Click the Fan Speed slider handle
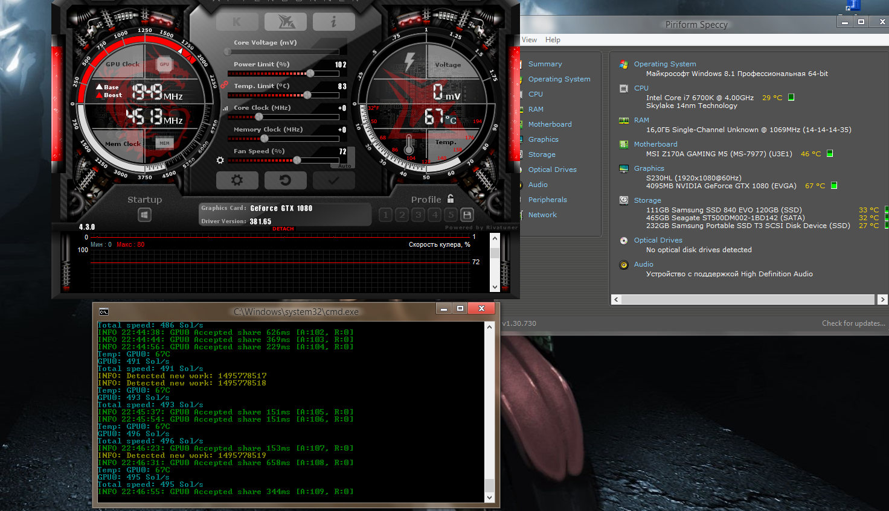 click(297, 160)
